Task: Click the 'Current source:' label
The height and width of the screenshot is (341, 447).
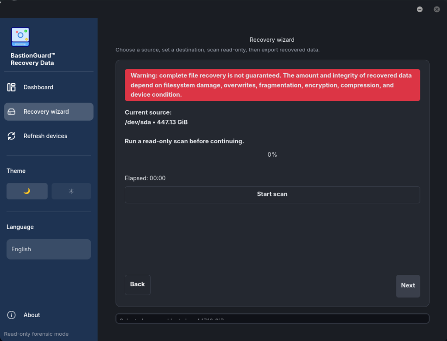Action: [x=148, y=113]
